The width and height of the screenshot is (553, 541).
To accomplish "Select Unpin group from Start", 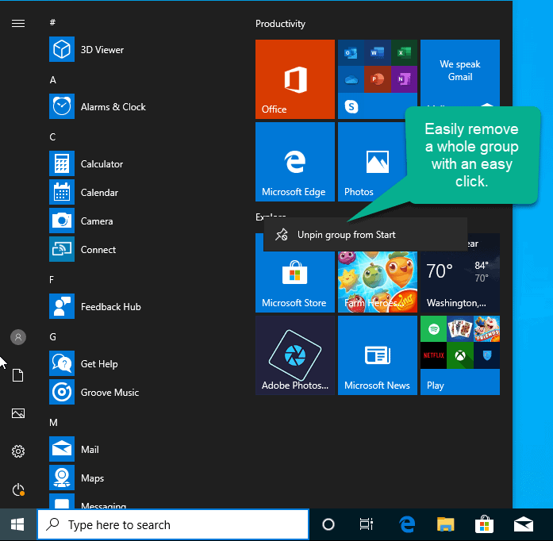I will pos(366,235).
